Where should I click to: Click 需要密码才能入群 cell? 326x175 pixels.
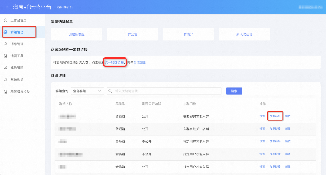(x=196, y=116)
